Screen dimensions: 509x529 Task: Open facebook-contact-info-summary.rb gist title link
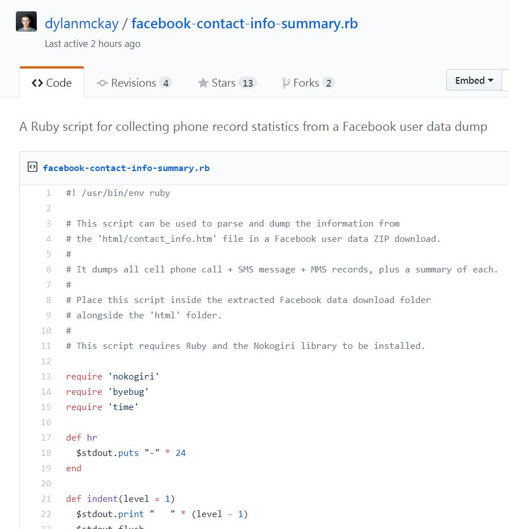click(245, 24)
